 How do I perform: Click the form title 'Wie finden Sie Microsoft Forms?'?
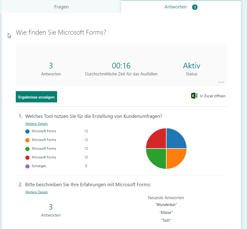[x=61, y=32]
